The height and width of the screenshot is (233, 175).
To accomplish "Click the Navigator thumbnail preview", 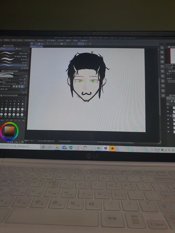I will [x=173, y=56].
